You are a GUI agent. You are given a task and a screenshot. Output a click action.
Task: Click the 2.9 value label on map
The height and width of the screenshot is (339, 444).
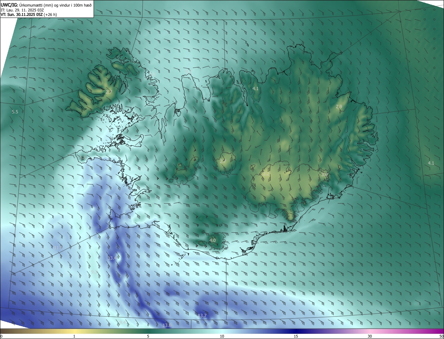click(339, 106)
